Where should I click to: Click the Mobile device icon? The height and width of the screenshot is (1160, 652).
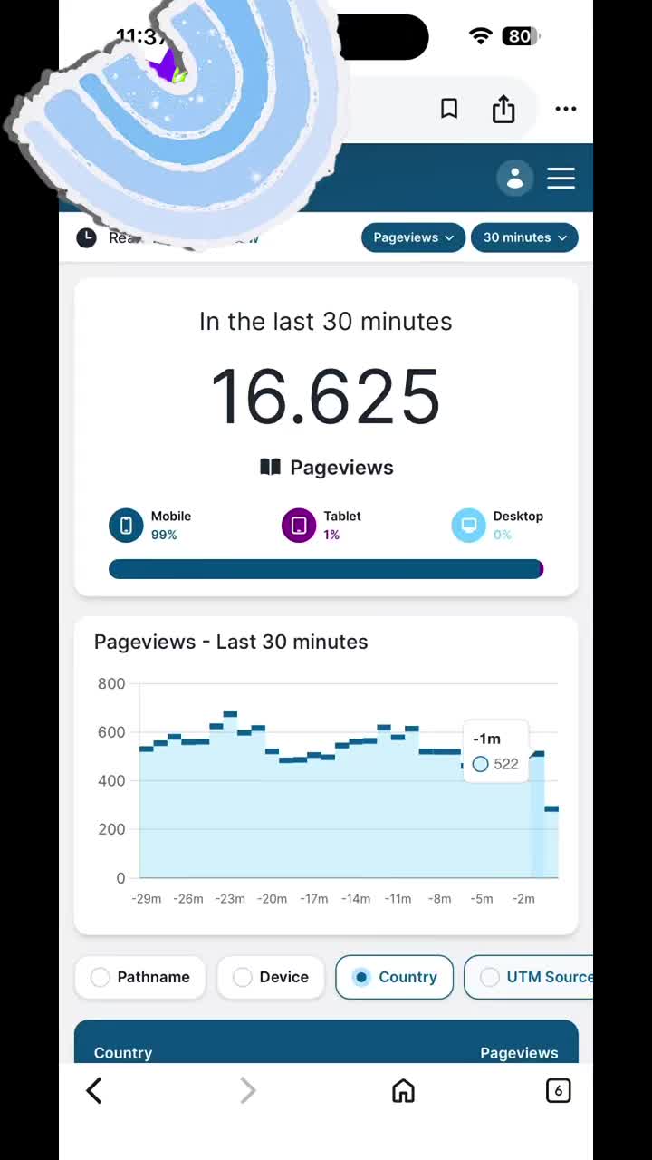[126, 525]
